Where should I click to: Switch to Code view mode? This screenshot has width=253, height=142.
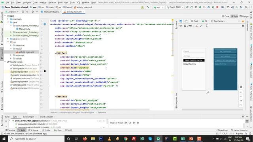coord(226,16)
